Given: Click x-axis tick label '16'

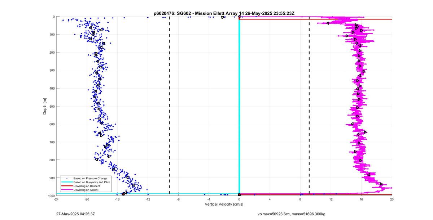Looking at the screenshot, I should [x=362, y=199].
